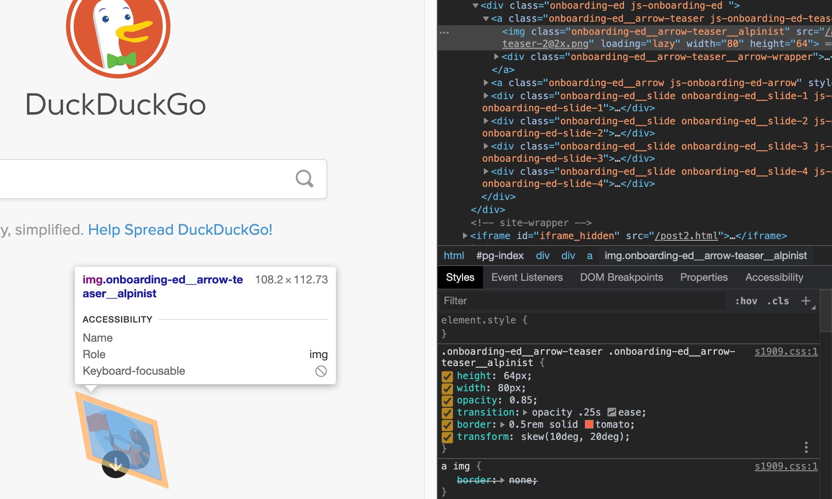Viewport: 832px width, 499px height.
Task: Open s1909.css:1 link for a img rule
Action: (786, 466)
